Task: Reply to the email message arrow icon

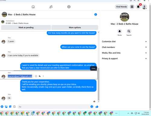Action: (x=40, y=76)
